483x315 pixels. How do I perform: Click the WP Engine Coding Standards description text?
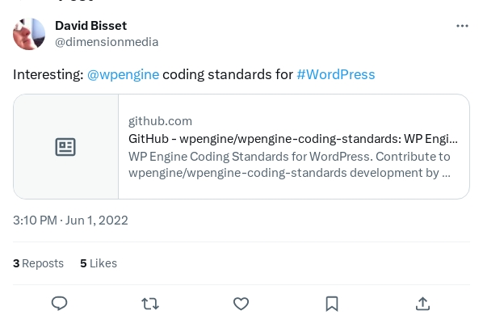click(289, 165)
